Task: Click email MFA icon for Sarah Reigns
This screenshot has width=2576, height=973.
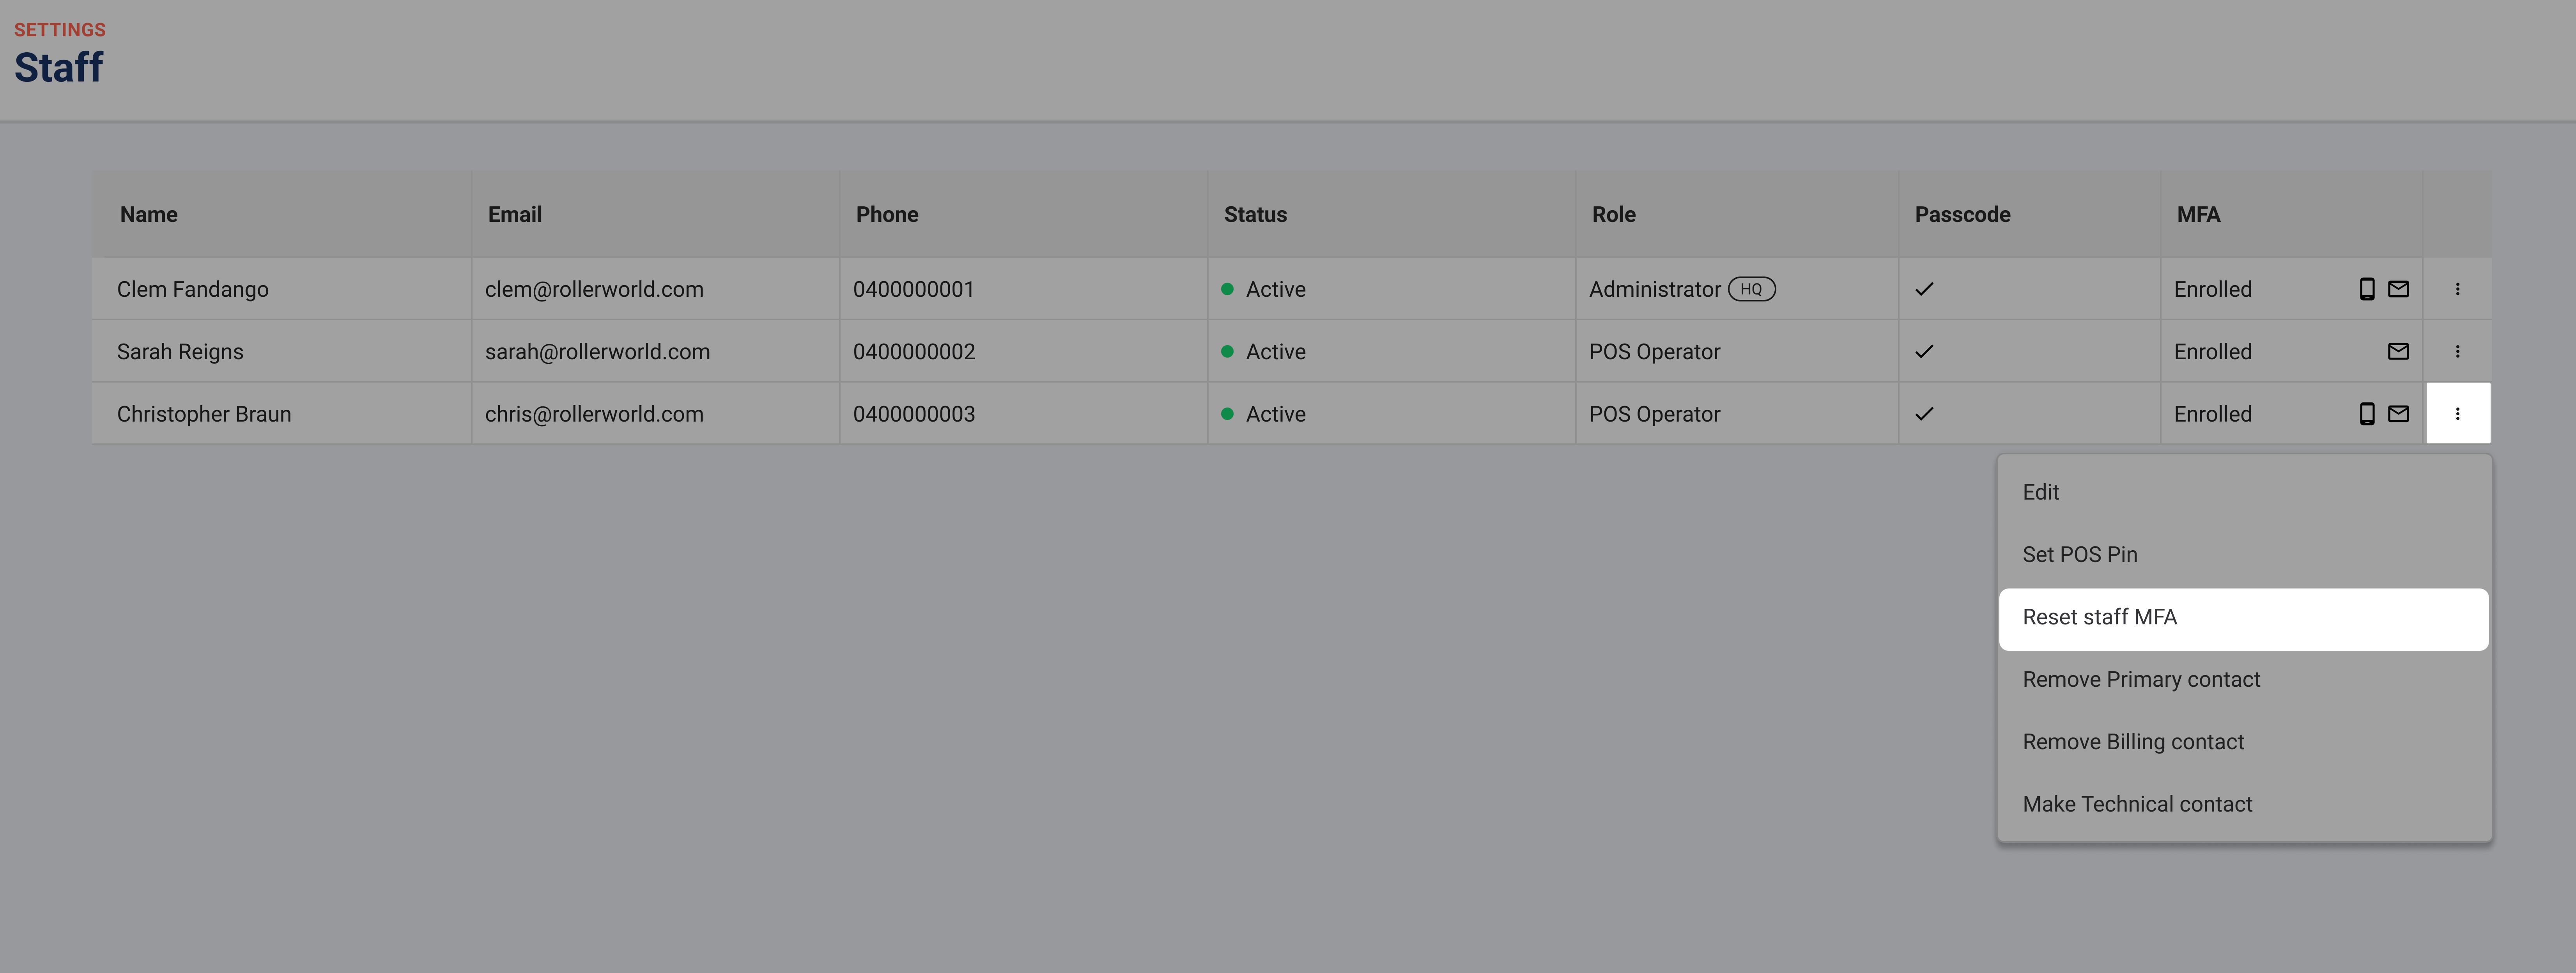Action: click(x=2398, y=351)
